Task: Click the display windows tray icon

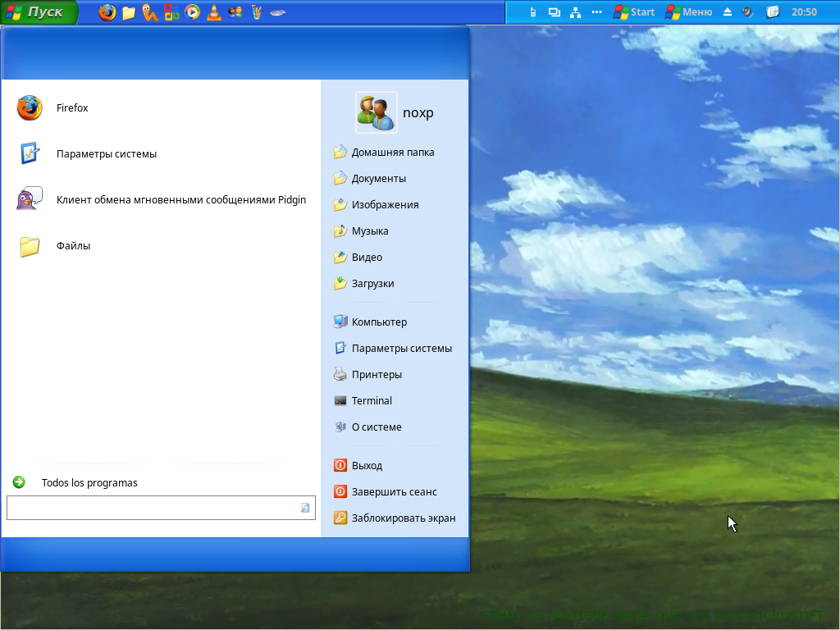Action: 555,12
